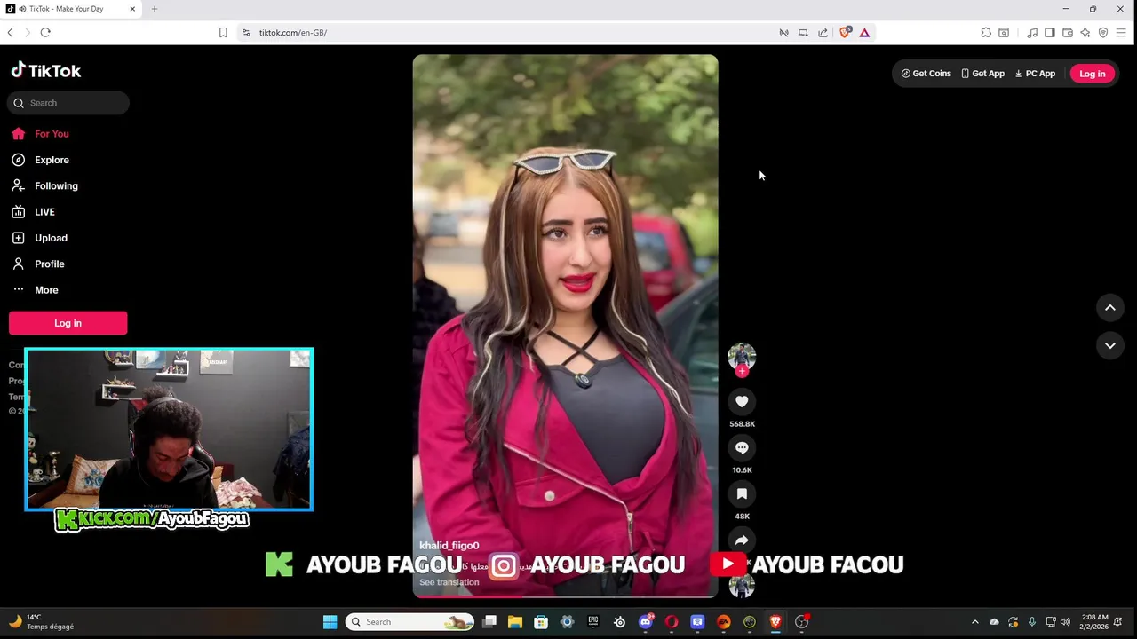Click the TikTok search field
1137x639 pixels.
pyautogui.click(x=68, y=103)
